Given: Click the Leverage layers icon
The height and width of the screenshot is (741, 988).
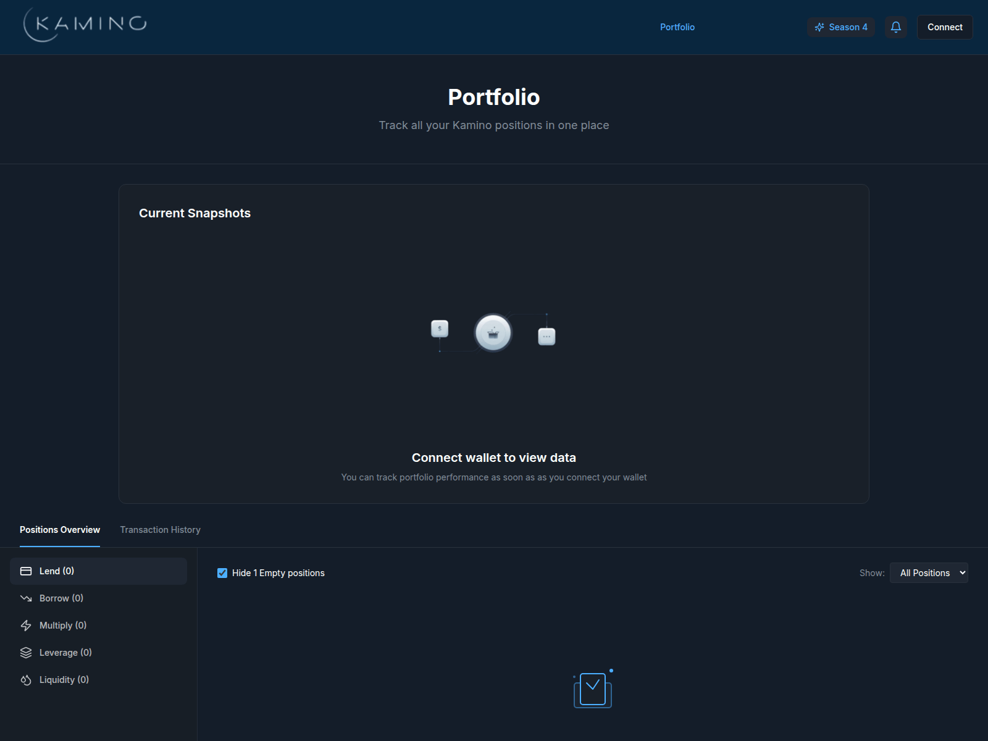Looking at the screenshot, I should click(x=26, y=653).
